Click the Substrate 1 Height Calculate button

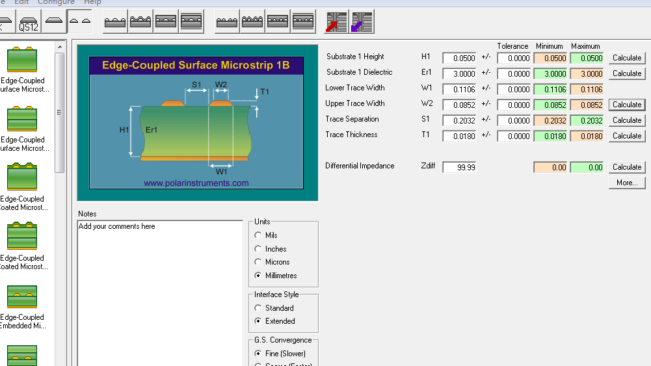[626, 58]
